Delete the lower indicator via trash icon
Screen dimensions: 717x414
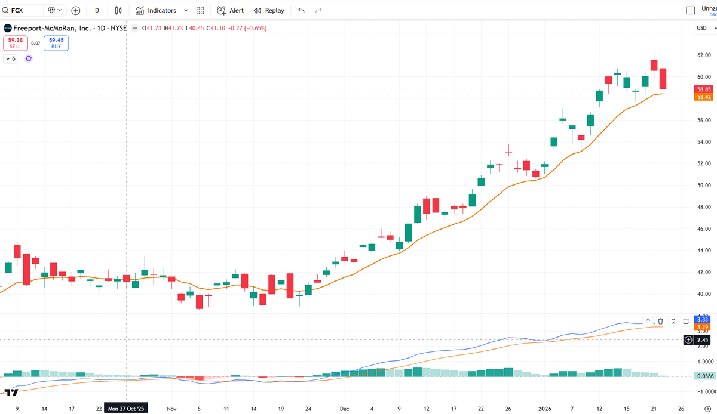[x=659, y=320]
